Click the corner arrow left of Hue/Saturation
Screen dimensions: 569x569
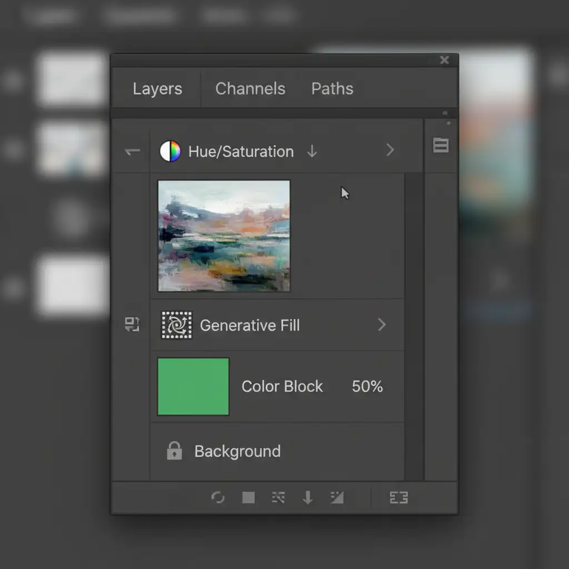pos(132,151)
